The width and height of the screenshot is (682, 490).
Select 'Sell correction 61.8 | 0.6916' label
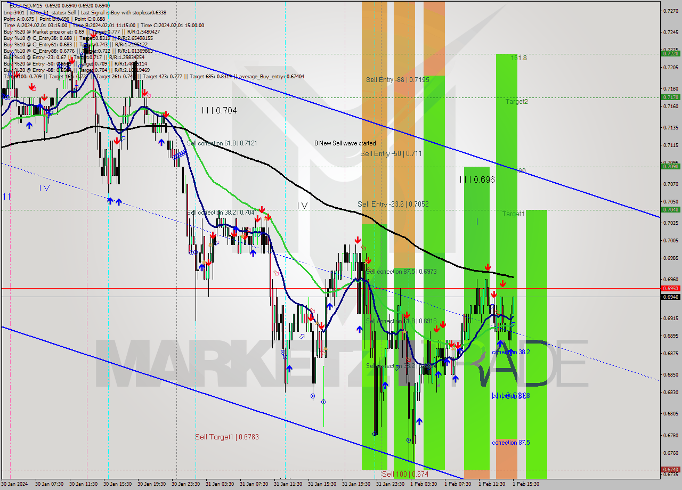(x=401, y=322)
